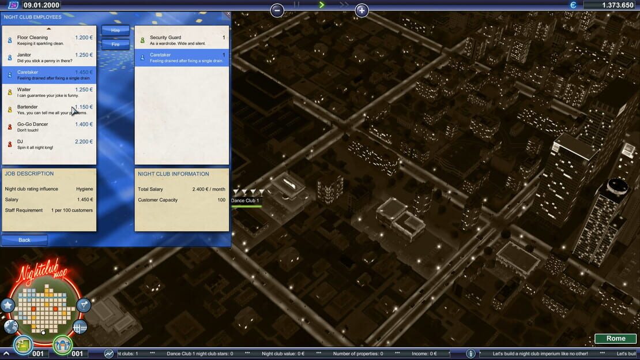Click the Dance Club 1 map marker
This screenshot has height=360, width=640.
[x=245, y=201]
